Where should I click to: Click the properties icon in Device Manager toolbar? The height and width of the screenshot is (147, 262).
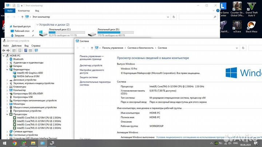pos(20,51)
